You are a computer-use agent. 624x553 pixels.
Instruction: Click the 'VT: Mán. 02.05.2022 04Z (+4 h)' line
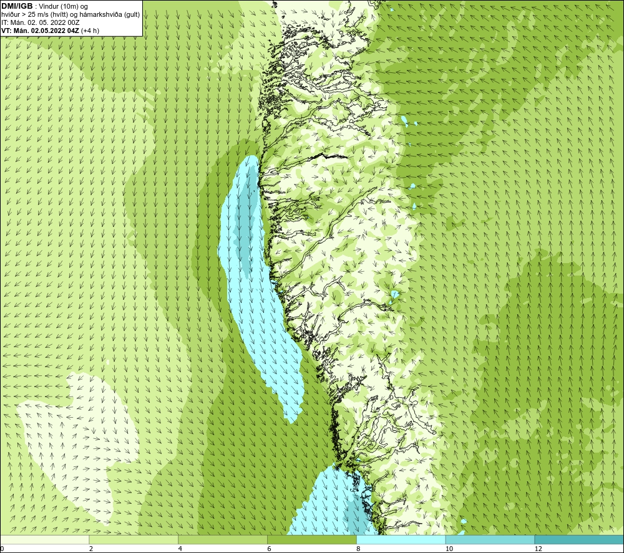(50, 31)
